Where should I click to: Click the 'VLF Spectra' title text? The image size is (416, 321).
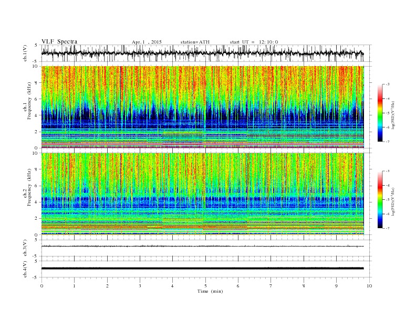pos(59,41)
